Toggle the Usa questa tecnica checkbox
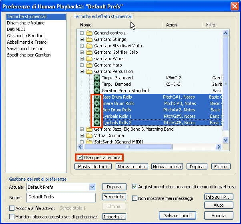Screen dimensions: 241x224 click(80, 157)
